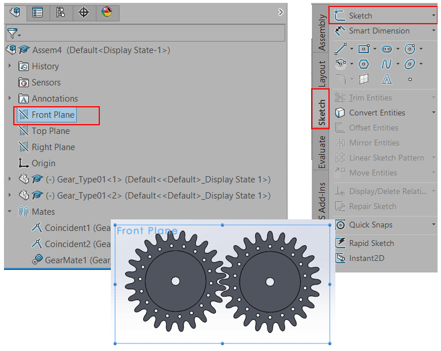
Task: Switch to the PropertyManager tab
Action: pyautogui.click(x=38, y=12)
